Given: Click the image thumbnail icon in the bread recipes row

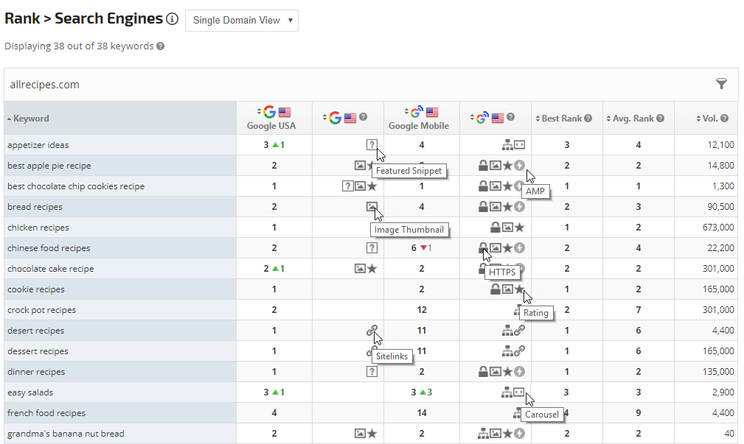Looking at the screenshot, I should pyautogui.click(x=372, y=207).
